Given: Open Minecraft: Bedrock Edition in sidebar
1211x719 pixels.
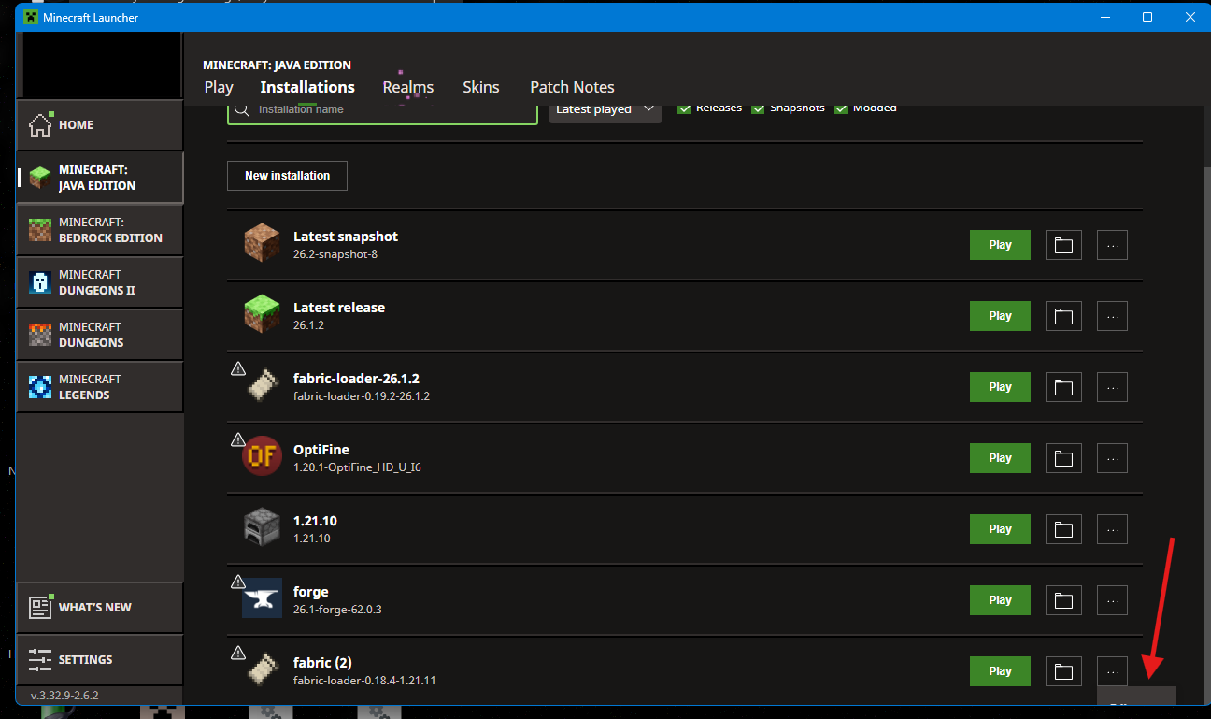Looking at the screenshot, I should (x=99, y=230).
